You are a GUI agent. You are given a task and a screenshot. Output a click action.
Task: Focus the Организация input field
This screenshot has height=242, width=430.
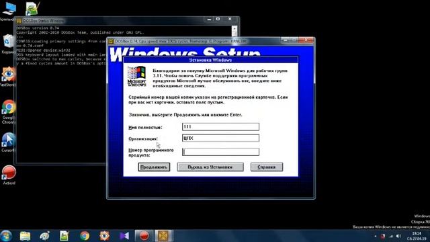pos(220,138)
